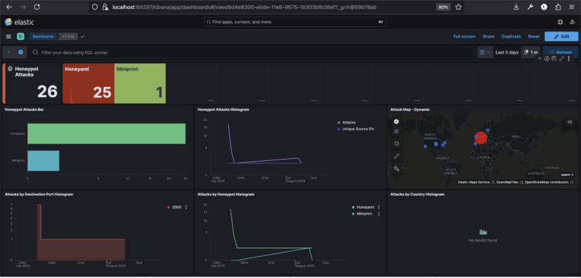Click Full screen in the top menu
581x278 pixels.
(x=464, y=37)
